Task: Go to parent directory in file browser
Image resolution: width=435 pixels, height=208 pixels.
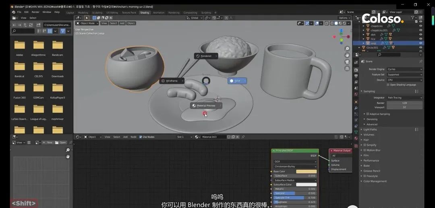Action: [x=25, y=25]
